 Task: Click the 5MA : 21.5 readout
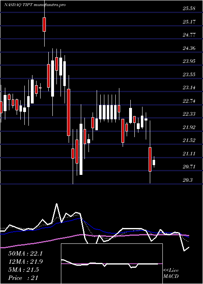(x=24, y=270)
